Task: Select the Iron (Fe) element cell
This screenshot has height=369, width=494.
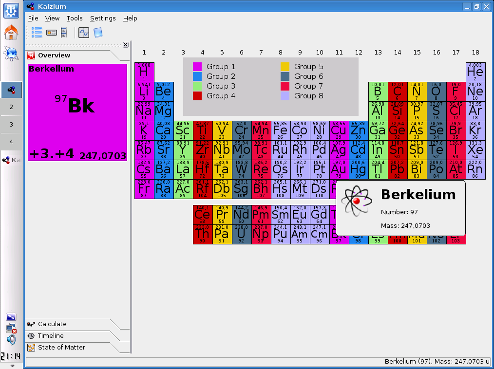Action: 281,130
